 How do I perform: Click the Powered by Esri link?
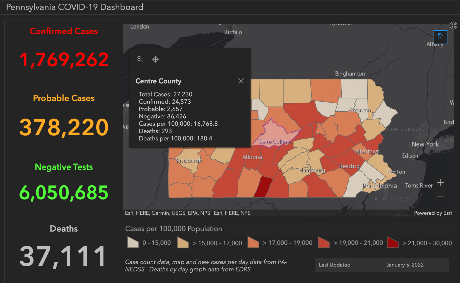pyautogui.click(x=432, y=213)
